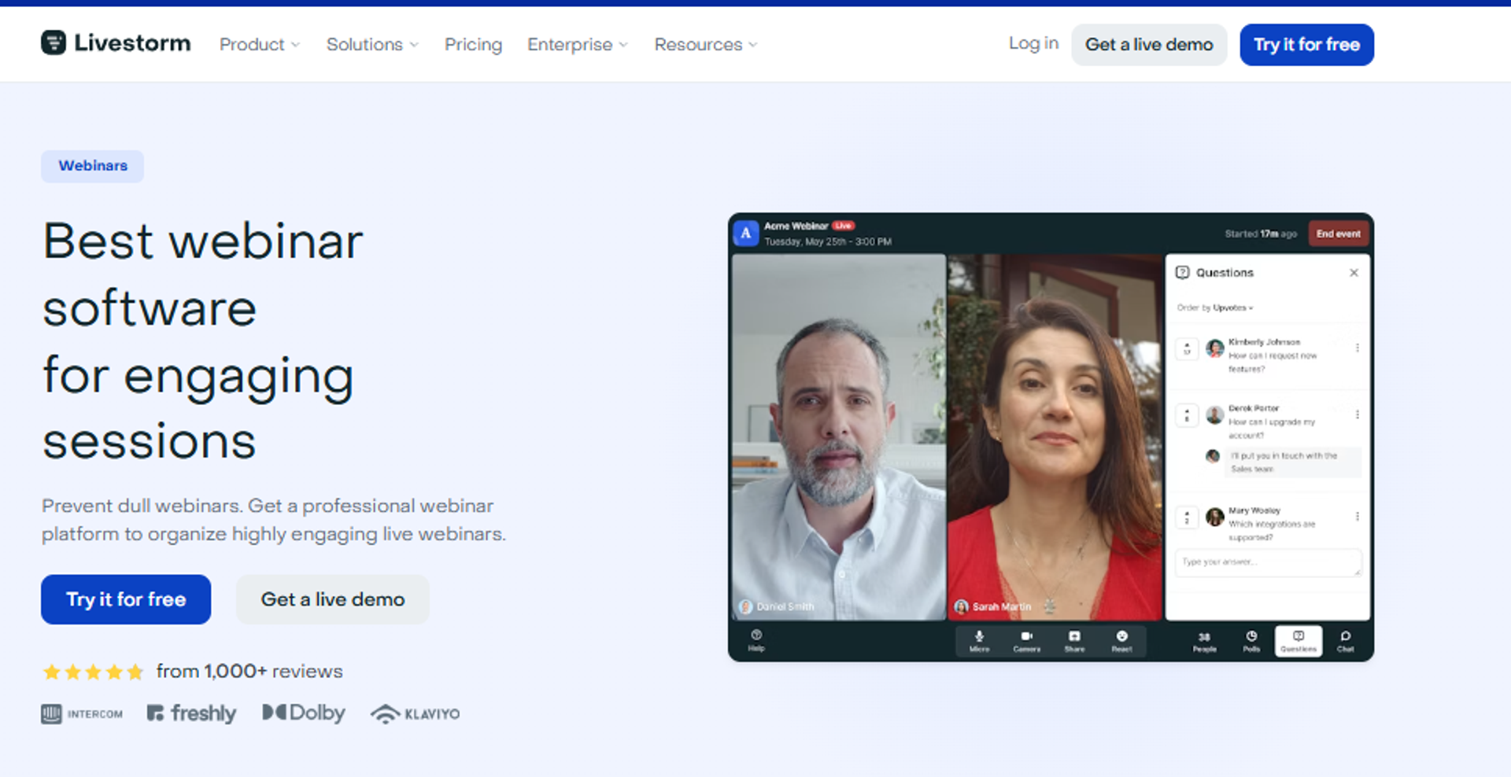Viewport: 1511px width, 777px height.
Task: Click the Intercom logo
Action: pyautogui.click(x=82, y=714)
